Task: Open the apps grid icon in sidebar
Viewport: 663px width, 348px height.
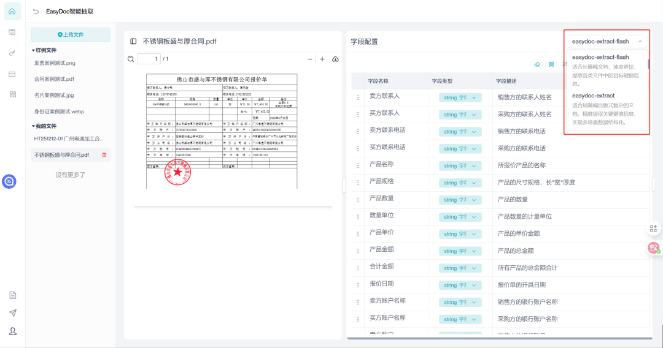Action: tap(13, 94)
